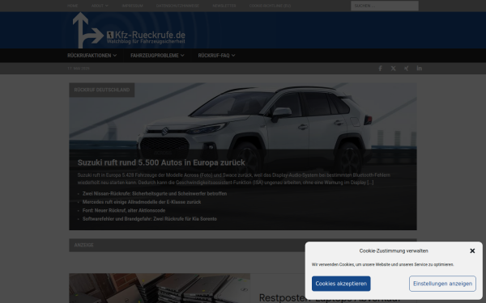Click the Suzuki article excerpt text
Viewport: 486px width, 303px height.
point(234,179)
